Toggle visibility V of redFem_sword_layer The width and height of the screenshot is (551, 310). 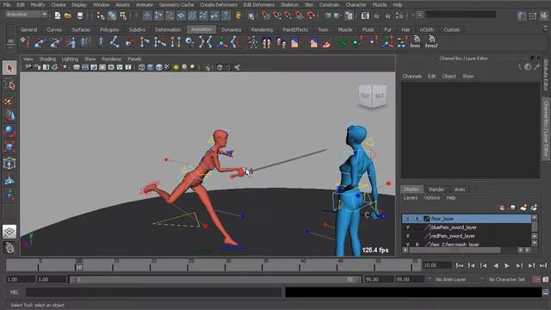coord(407,236)
